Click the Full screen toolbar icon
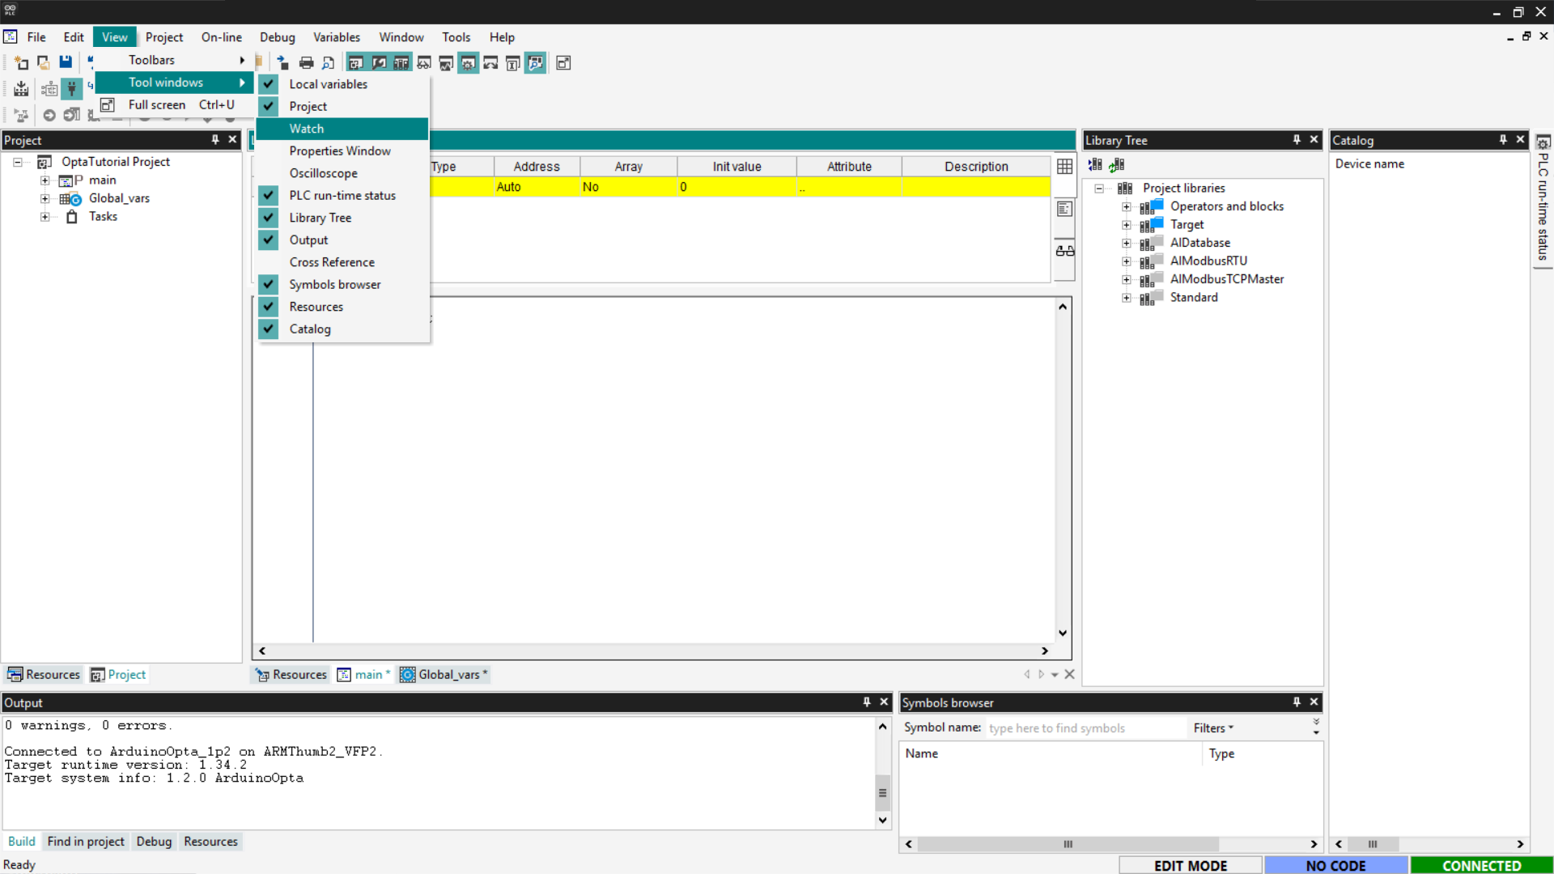 (x=563, y=63)
